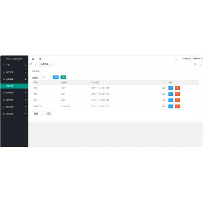Image resolution: width=203 pixels, height=203 pixels.
Task: Open the administrator account dropdown
Action: pyautogui.click(x=192, y=58)
